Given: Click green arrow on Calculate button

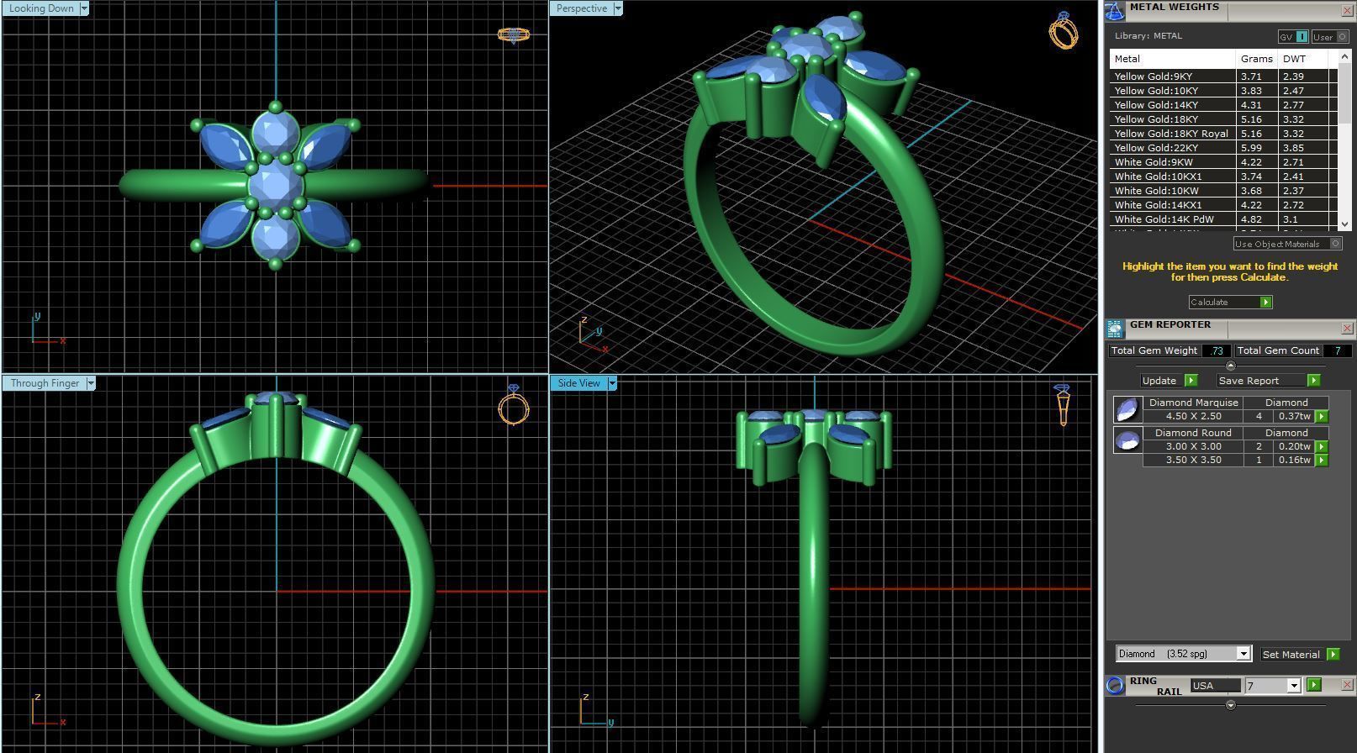Looking at the screenshot, I should (1265, 302).
